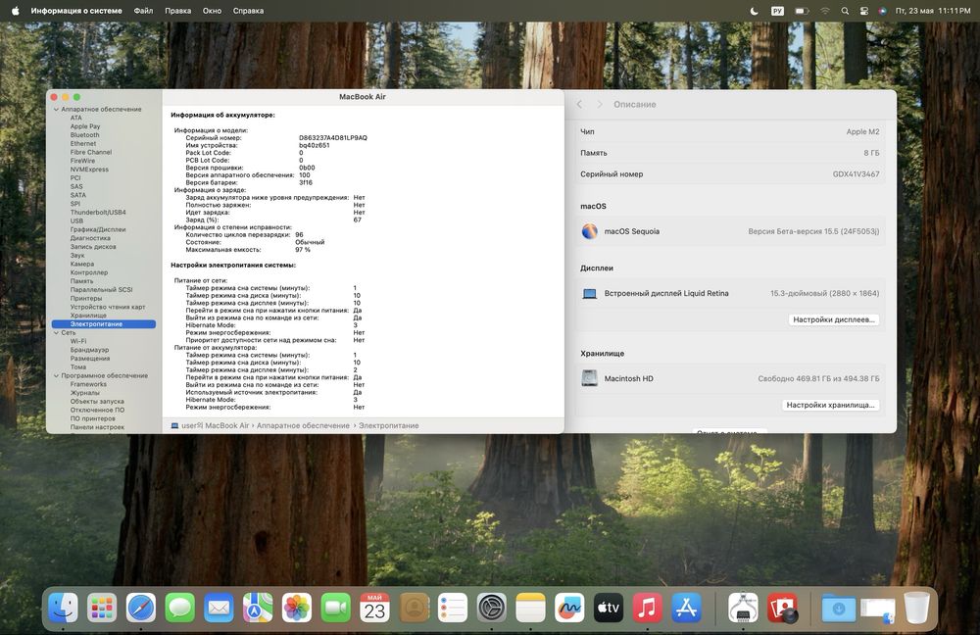Click the Focus moon icon in menu bar
This screenshot has height=635, width=980.
[755, 11]
